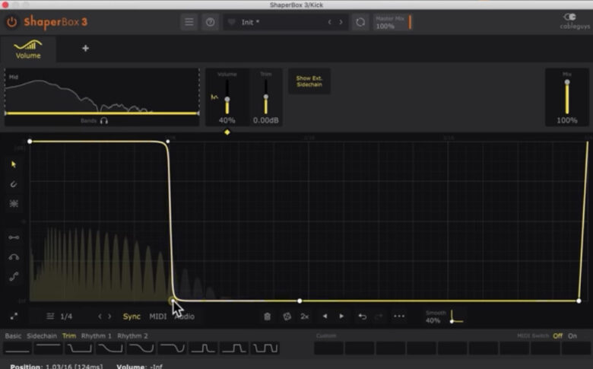Click the band solo headphones icon
The width and height of the screenshot is (593, 369).
tap(104, 121)
